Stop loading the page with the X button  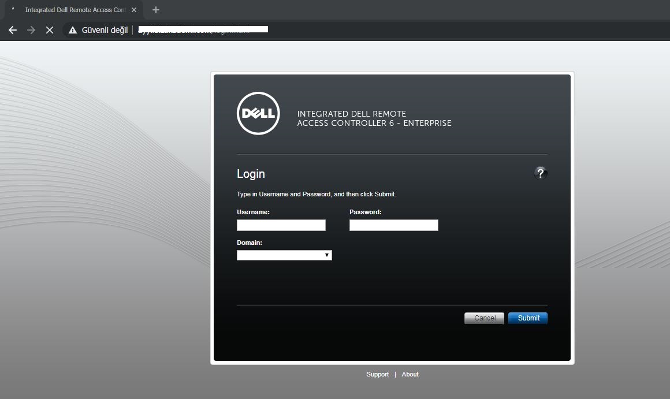coord(50,30)
